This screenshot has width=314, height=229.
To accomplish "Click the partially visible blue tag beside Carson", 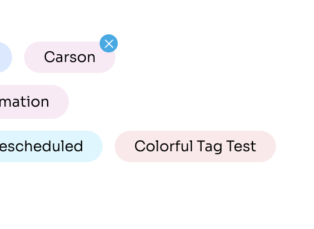I will click(6, 57).
